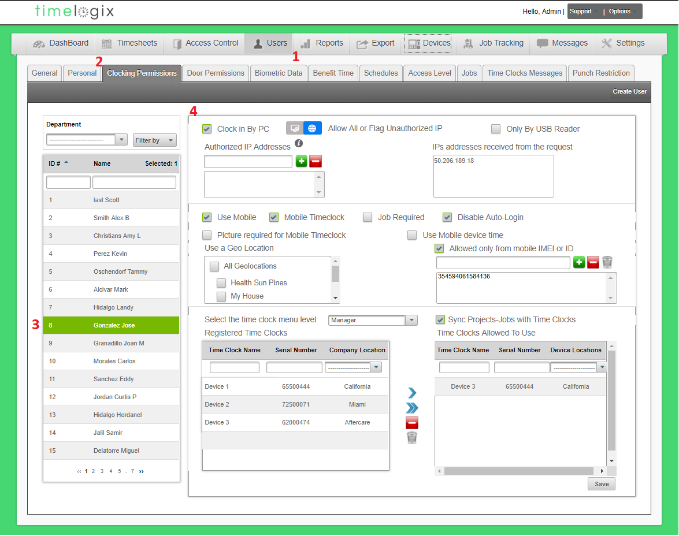Click the Create User button

tap(630, 91)
